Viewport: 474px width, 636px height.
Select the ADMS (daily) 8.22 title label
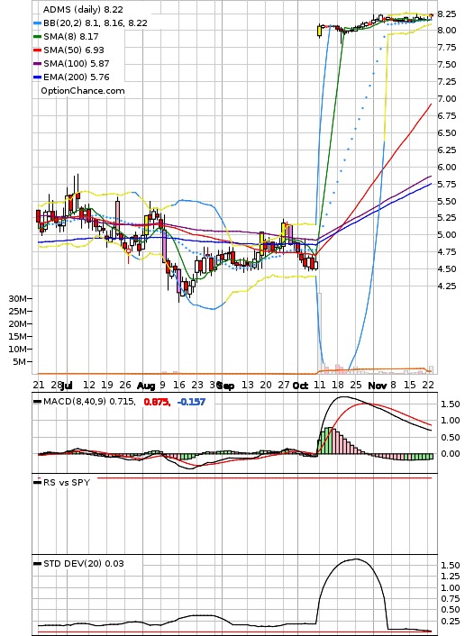coord(83,9)
